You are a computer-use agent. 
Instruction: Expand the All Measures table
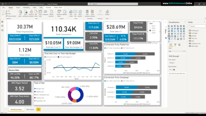pos(188,31)
